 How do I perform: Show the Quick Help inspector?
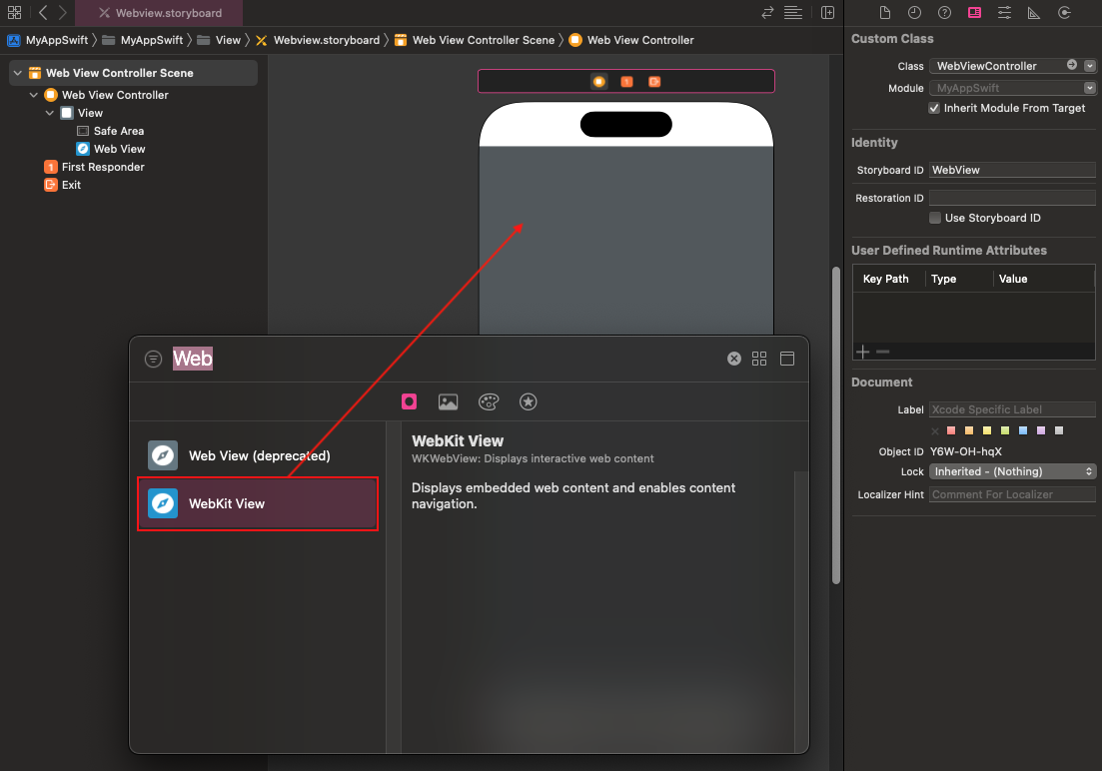click(x=944, y=13)
